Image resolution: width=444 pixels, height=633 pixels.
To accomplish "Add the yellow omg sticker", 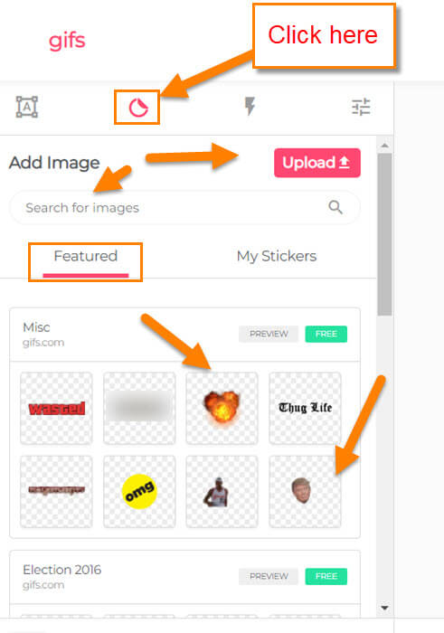I will 139,492.
